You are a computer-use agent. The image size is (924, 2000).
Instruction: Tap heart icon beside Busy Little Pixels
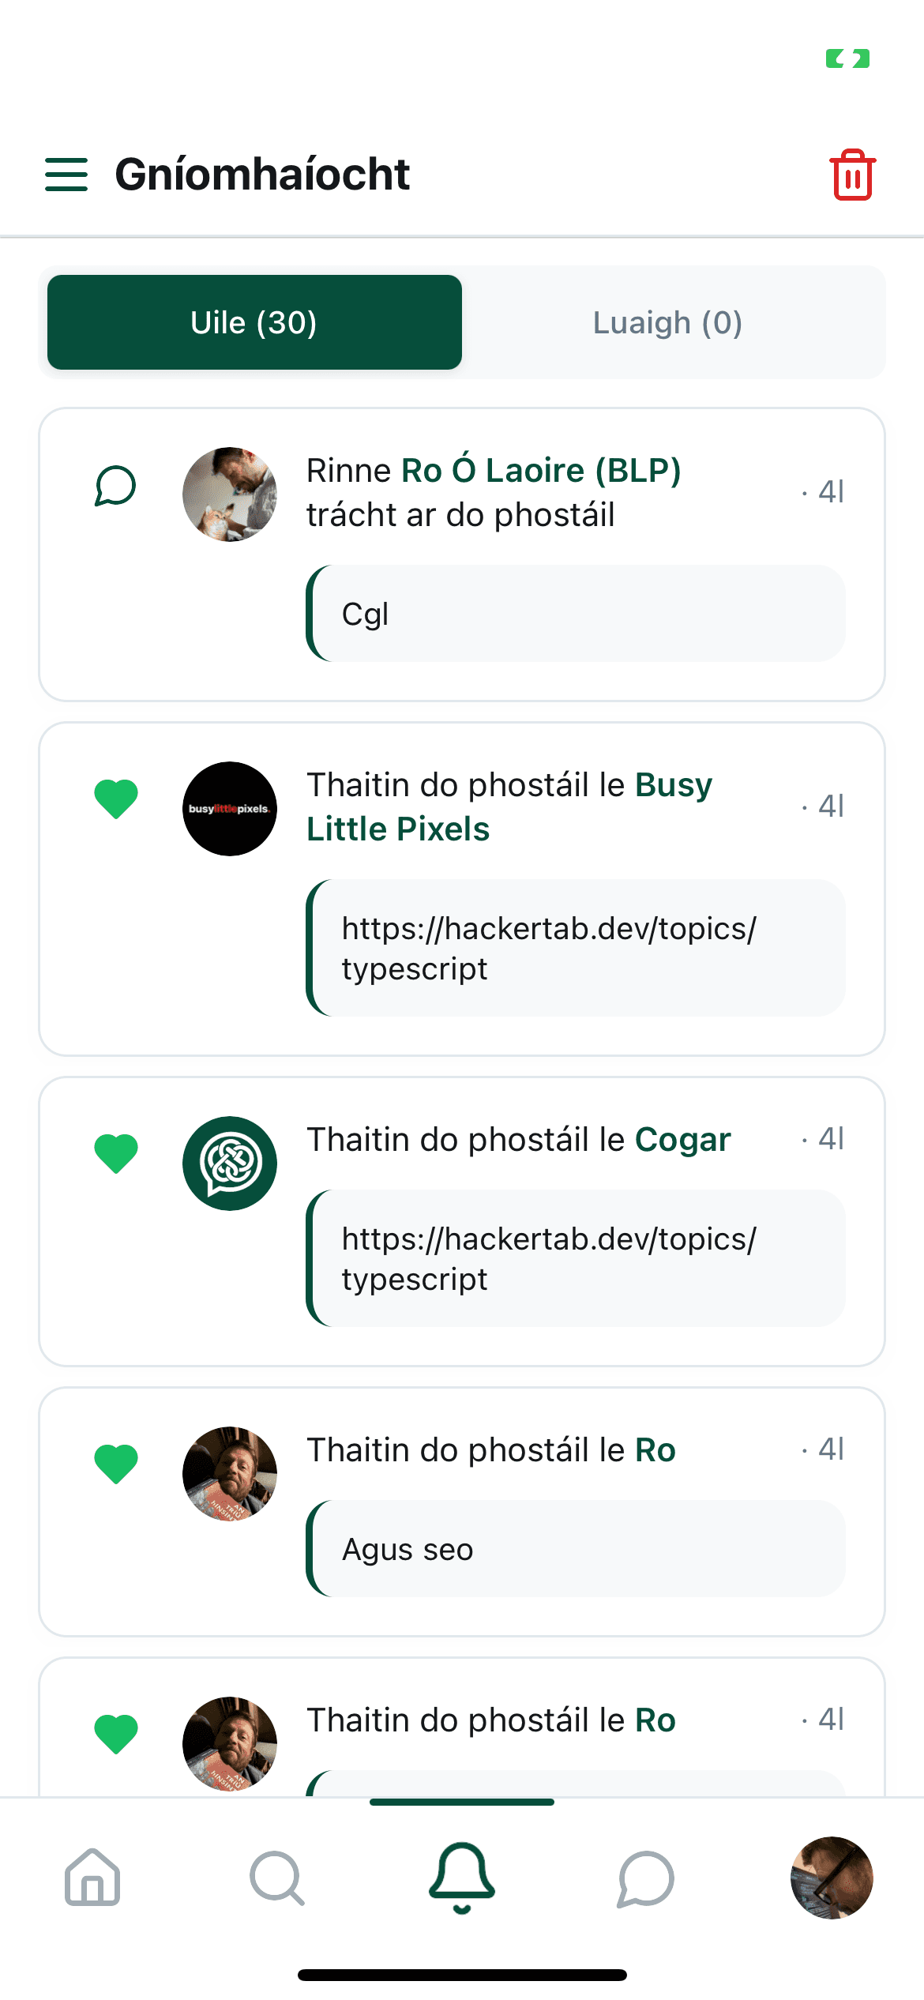click(x=116, y=799)
